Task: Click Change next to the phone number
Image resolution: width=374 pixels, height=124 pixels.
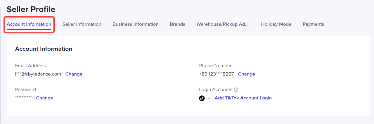Action: [246, 74]
